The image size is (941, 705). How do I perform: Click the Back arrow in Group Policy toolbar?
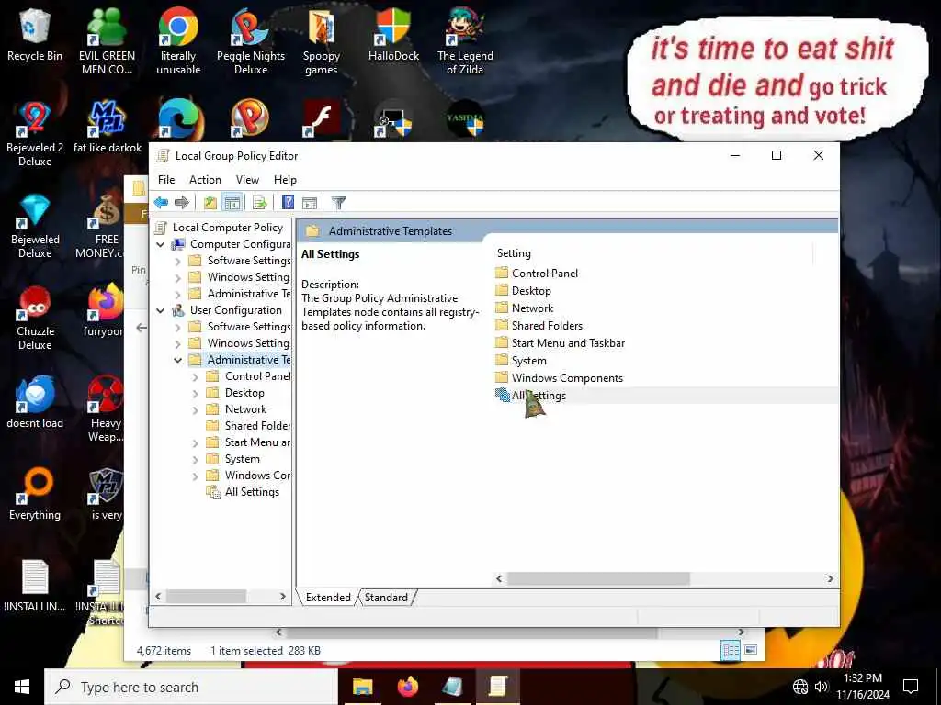[161, 203]
